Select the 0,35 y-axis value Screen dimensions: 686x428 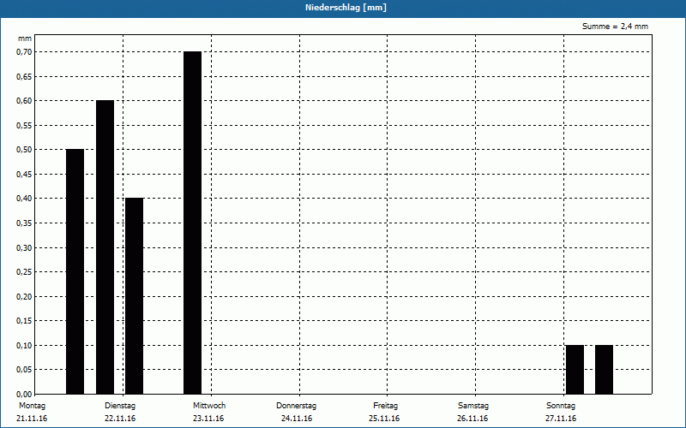pos(24,223)
